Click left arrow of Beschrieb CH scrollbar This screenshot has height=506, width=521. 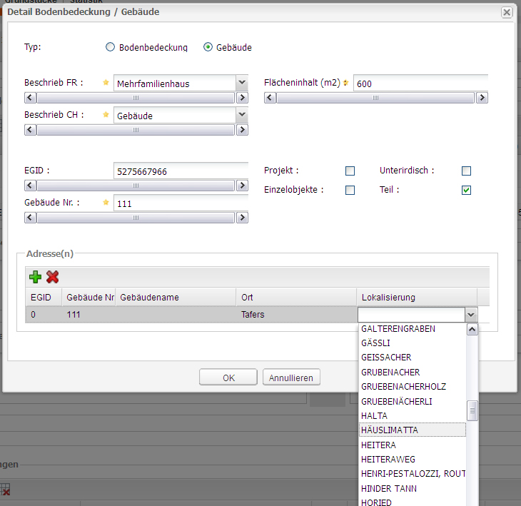[x=30, y=130]
